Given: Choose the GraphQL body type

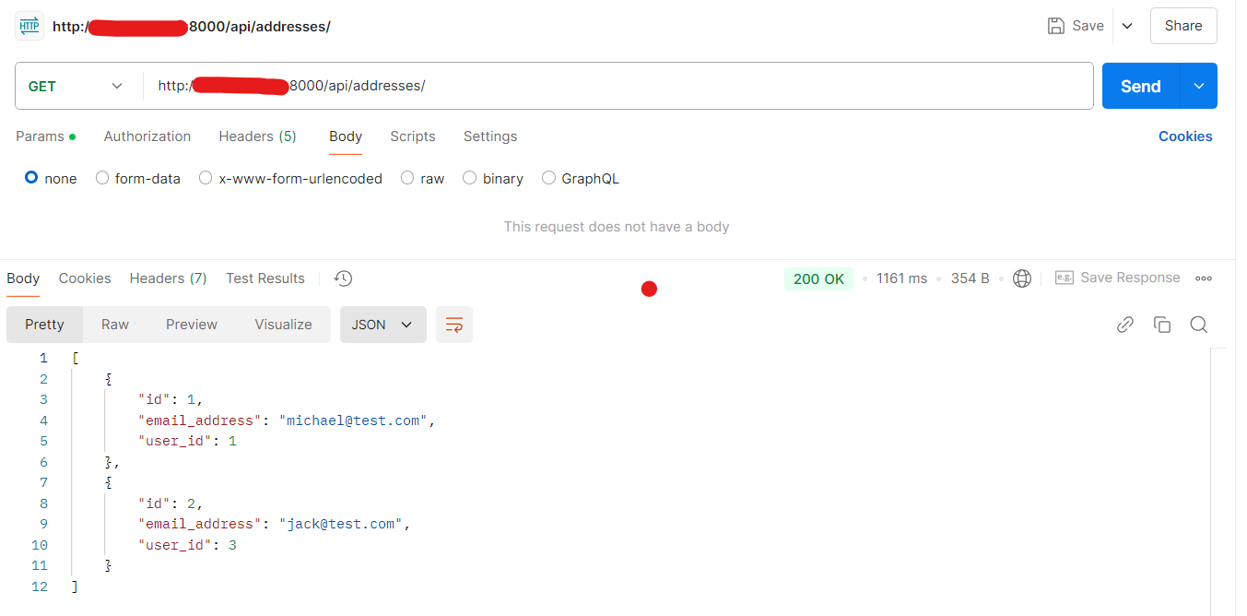Looking at the screenshot, I should tap(549, 178).
